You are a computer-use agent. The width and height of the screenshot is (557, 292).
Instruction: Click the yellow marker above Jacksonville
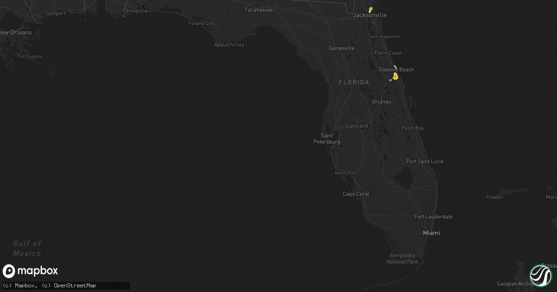pos(370,9)
